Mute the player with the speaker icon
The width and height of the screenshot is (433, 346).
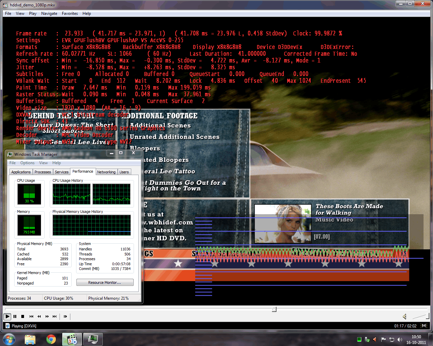coord(405,317)
